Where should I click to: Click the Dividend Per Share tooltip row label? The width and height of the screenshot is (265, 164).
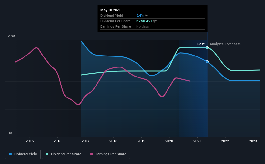coord(116,21)
